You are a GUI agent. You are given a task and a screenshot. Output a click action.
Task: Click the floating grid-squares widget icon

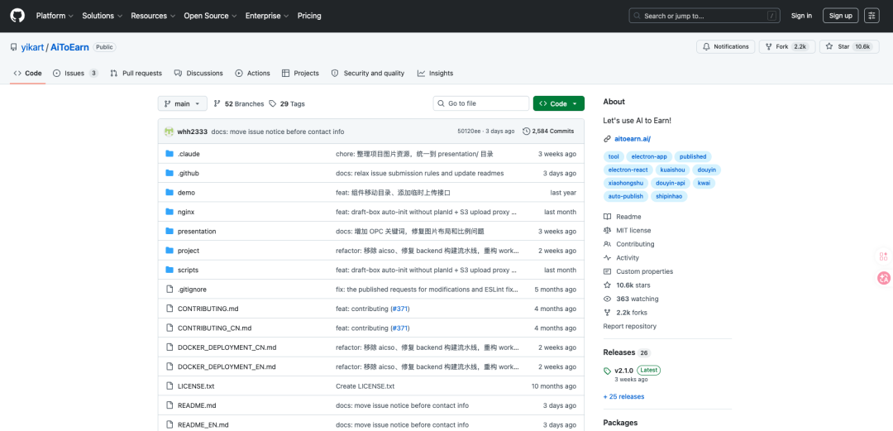(x=883, y=256)
